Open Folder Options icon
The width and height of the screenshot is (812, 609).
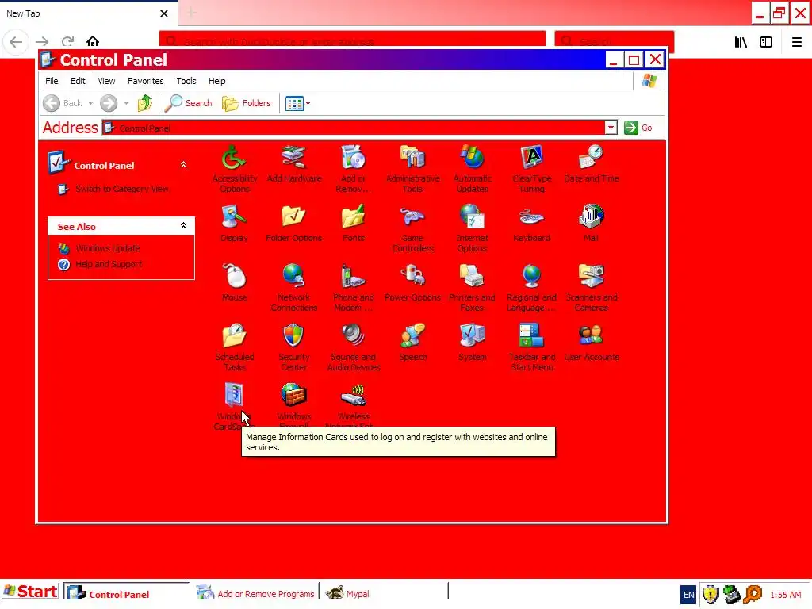pyautogui.click(x=293, y=217)
